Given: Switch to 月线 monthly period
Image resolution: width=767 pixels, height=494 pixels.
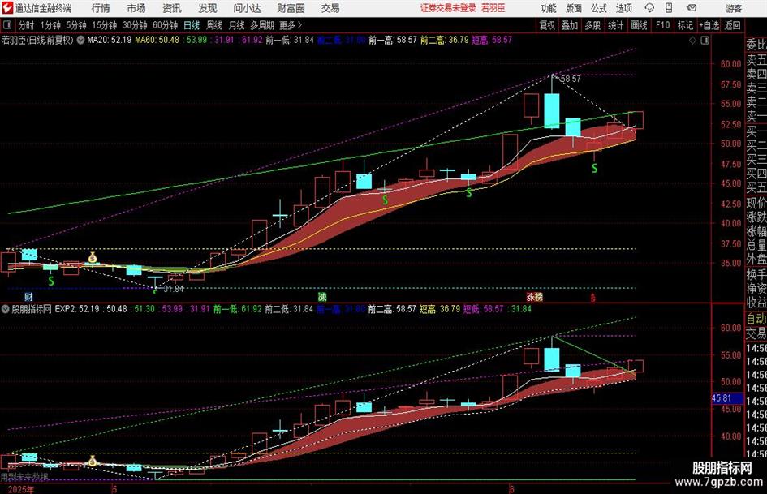Looking at the screenshot, I should [x=236, y=25].
